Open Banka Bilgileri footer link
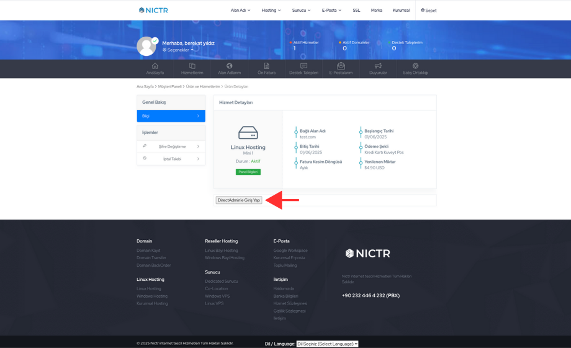 (x=286, y=297)
